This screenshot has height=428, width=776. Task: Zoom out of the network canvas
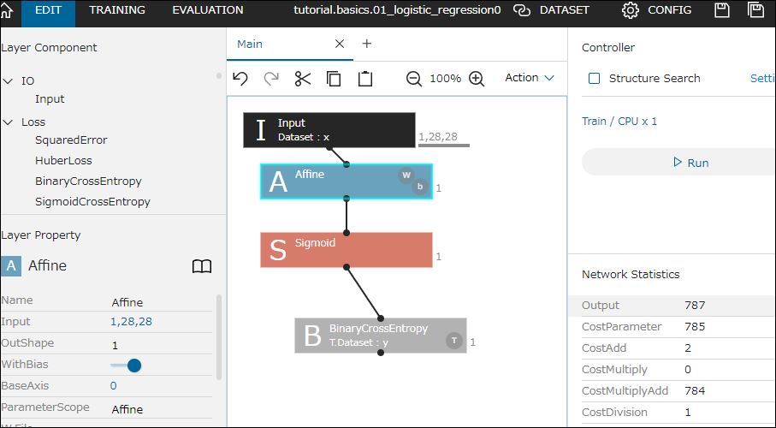[414, 79]
